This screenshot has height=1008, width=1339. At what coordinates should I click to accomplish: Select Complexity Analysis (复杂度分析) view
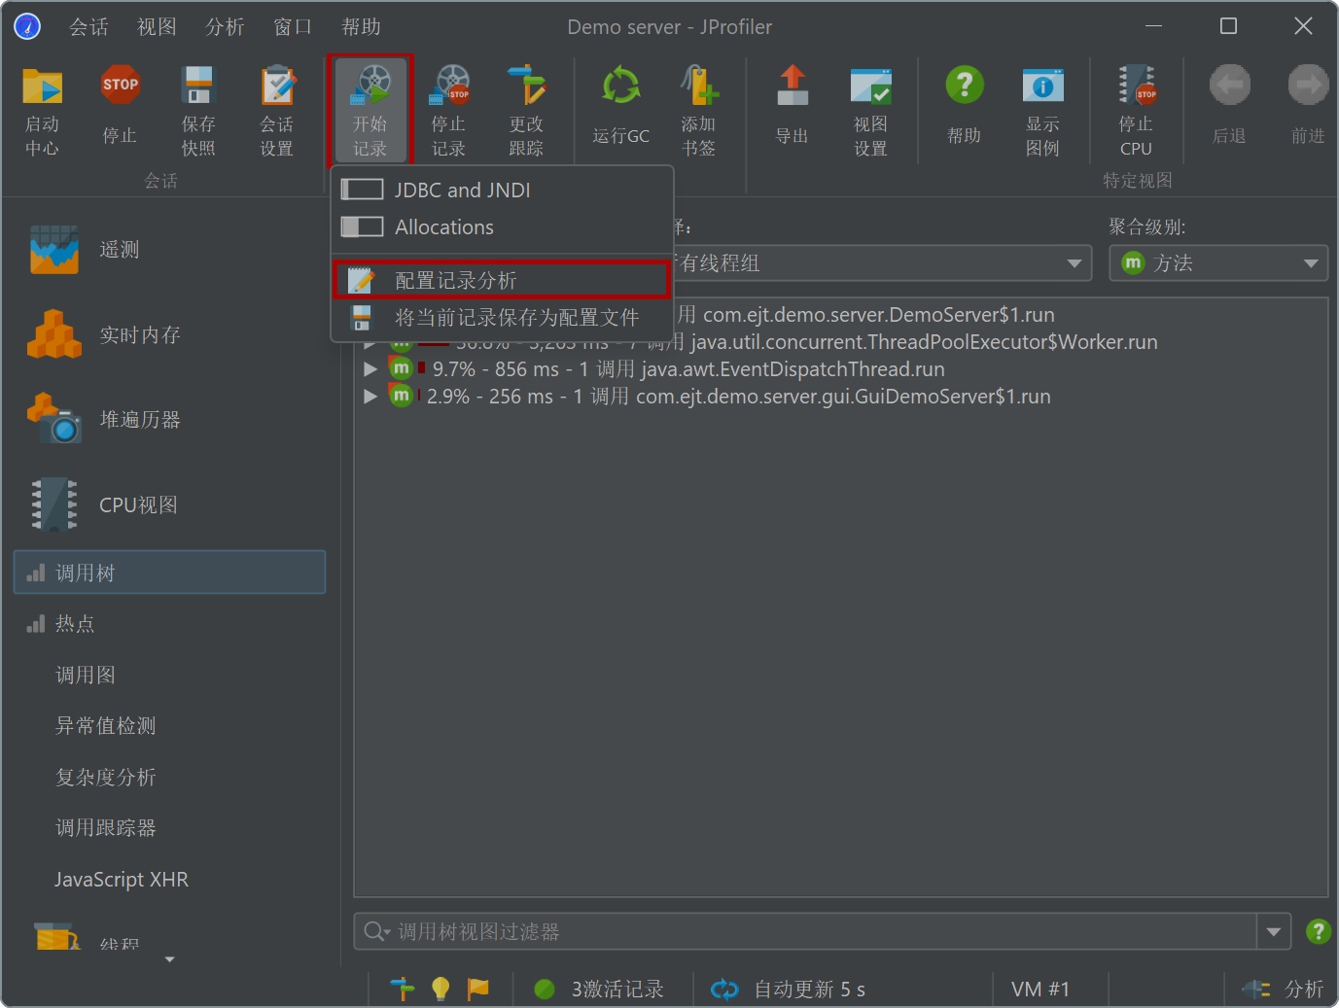170,777
